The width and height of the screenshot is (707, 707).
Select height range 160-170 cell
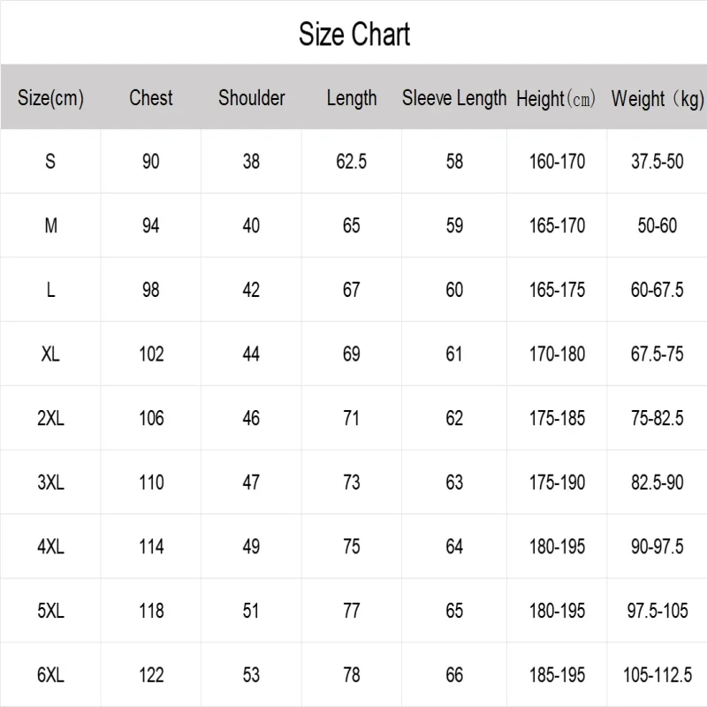(557, 162)
